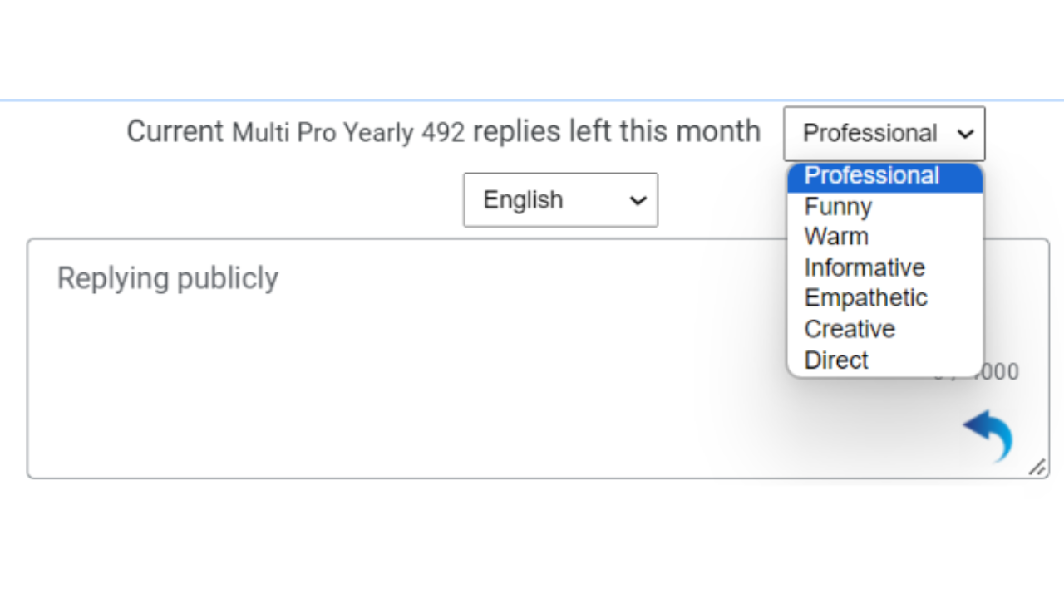The height and width of the screenshot is (598, 1064).
Task: Click the textarea resize handle in the corner
Action: coord(1037,468)
